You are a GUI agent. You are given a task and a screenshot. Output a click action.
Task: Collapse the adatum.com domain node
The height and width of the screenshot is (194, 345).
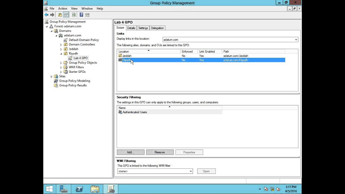tap(56, 36)
